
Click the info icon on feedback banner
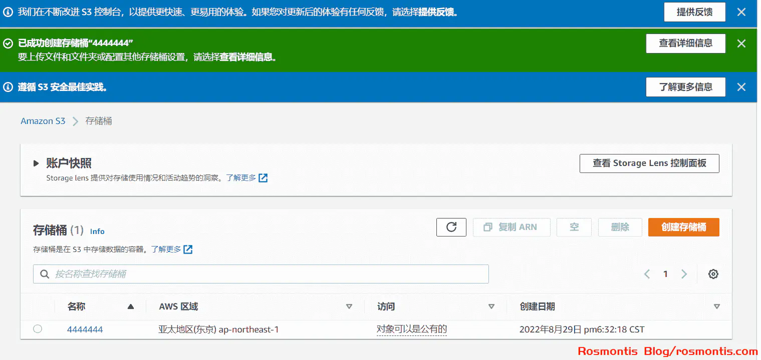coord(8,12)
